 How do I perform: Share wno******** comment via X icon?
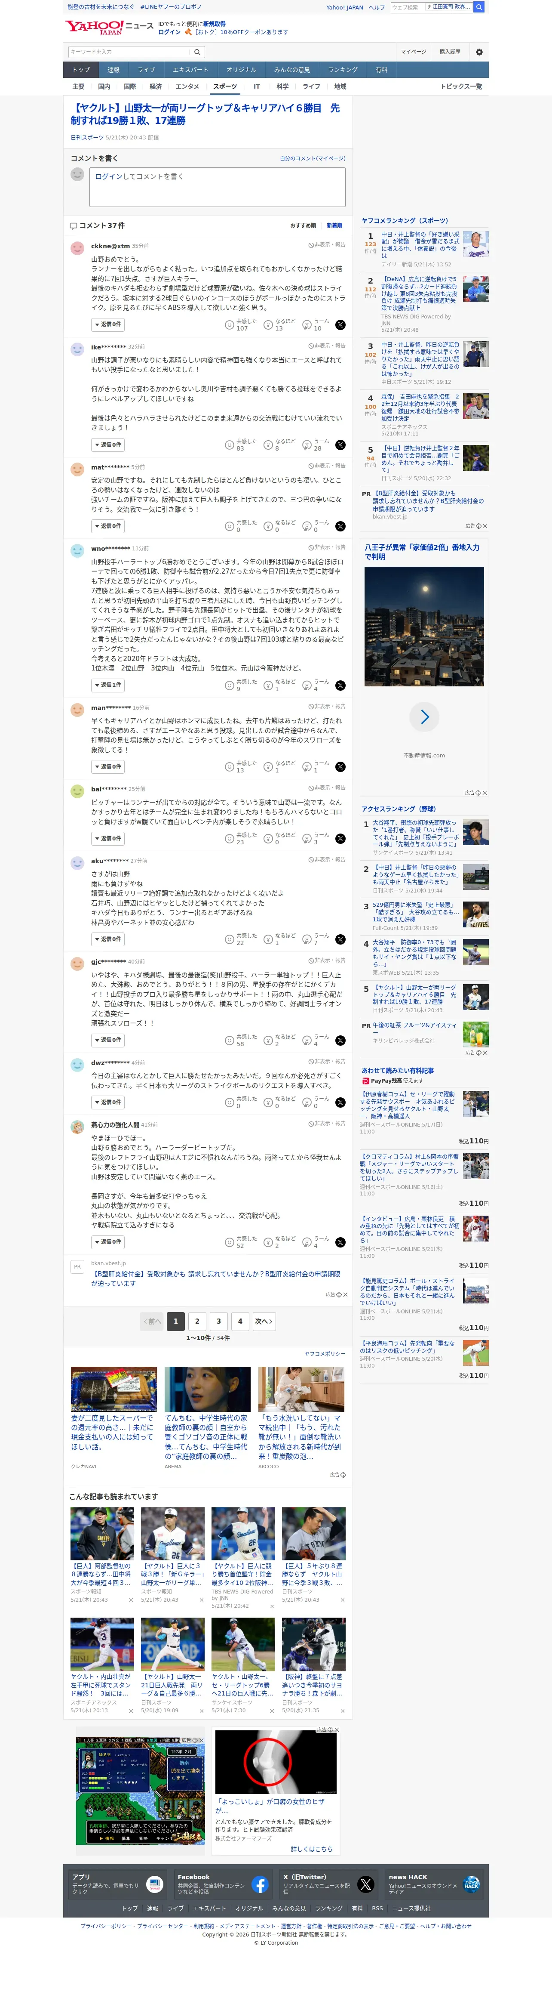(340, 686)
